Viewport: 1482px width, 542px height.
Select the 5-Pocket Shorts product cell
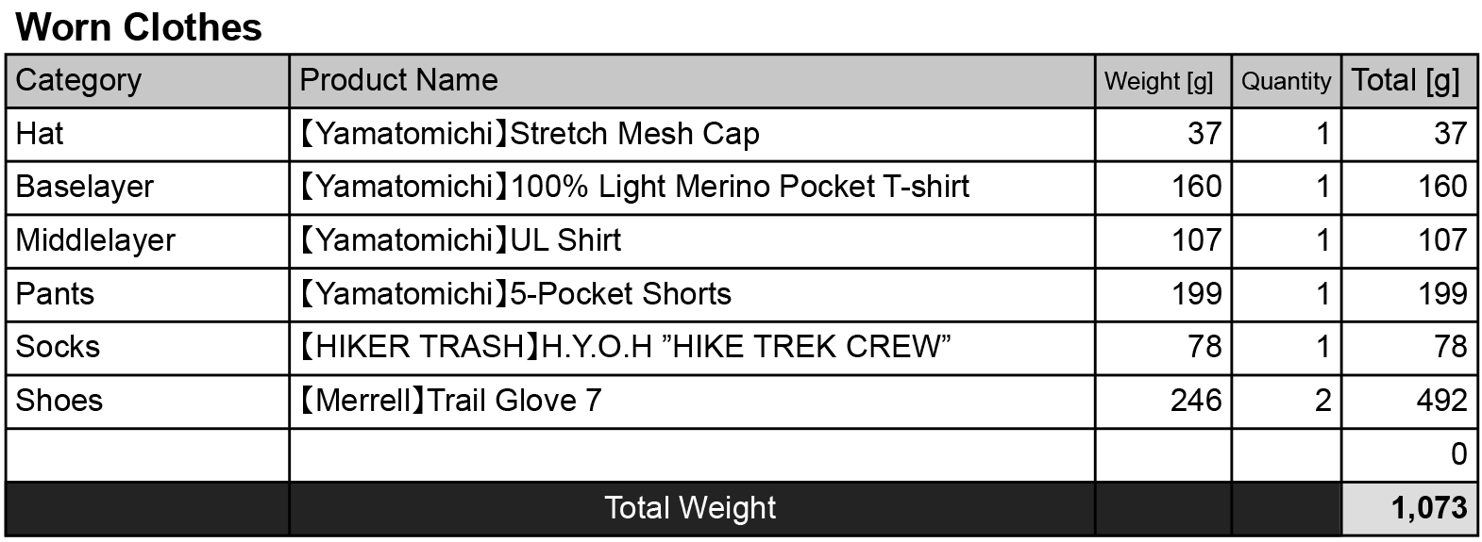(x=514, y=294)
